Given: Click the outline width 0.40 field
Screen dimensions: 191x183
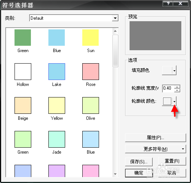Looking at the screenshot, I should (x=168, y=89).
